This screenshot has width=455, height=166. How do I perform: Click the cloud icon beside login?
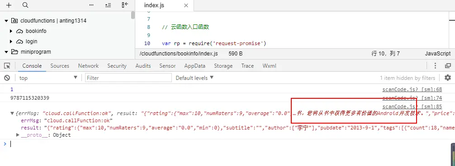coord(19,41)
